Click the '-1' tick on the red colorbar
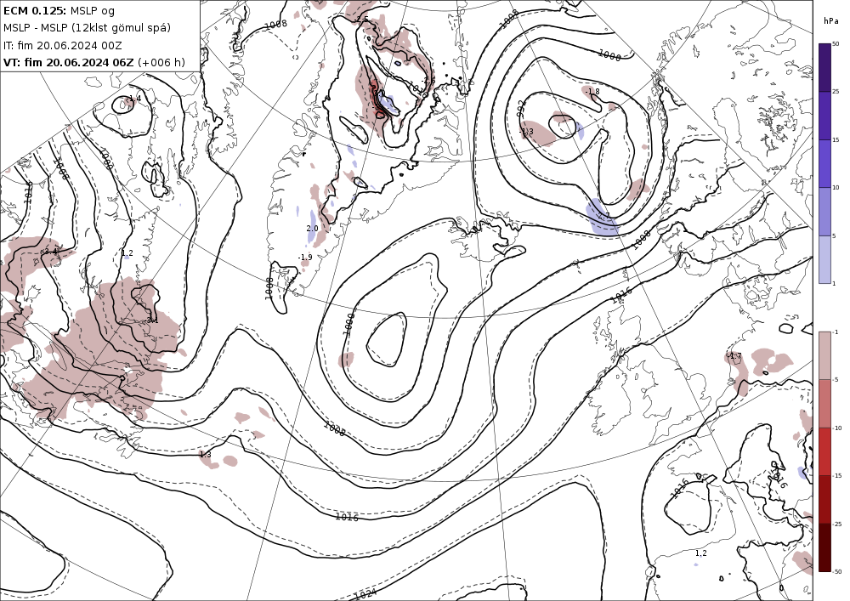850x601 pixels. tap(836, 332)
